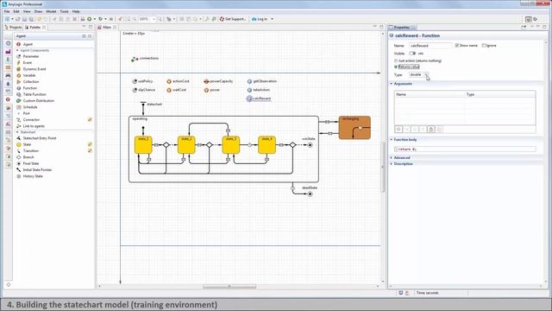This screenshot has height=311, width=552.
Task: Click the Get Support button
Action: pyautogui.click(x=233, y=19)
